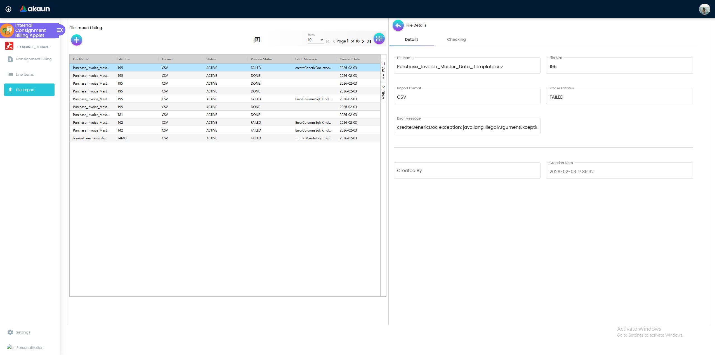The width and height of the screenshot is (715, 355).
Task: Select the row with file size 142
Action: [225, 130]
